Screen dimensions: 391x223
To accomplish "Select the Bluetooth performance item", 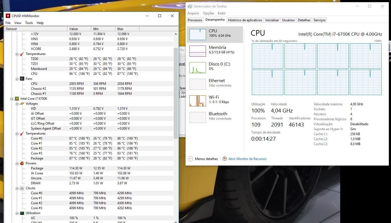I will (x=215, y=117).
